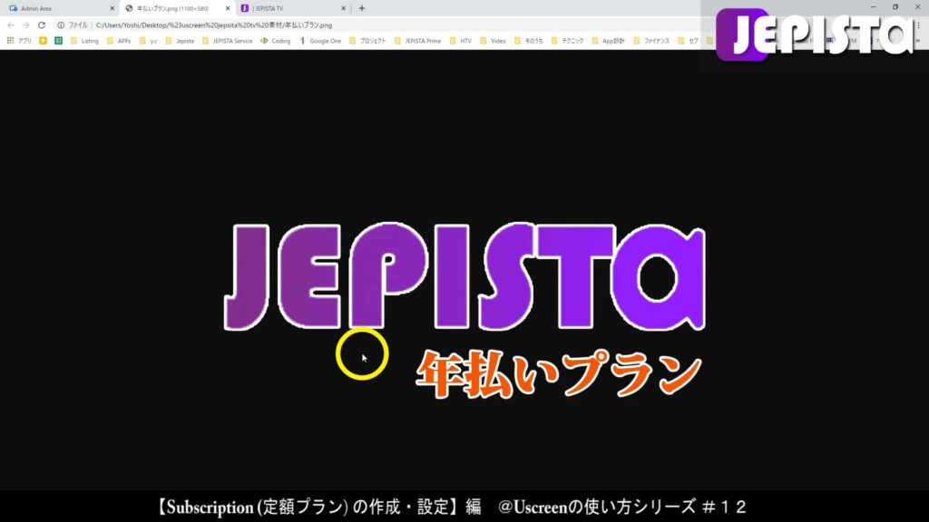
Task: Go forward to the next page
Action: tap(26, 24)
